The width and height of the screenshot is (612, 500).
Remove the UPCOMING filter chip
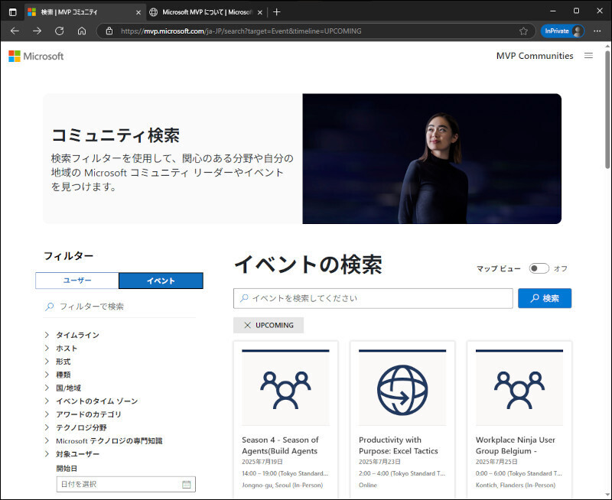tap(247, 325)
